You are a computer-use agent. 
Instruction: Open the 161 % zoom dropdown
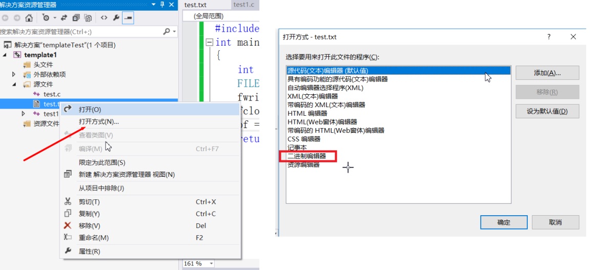pyautogui.click(x=211, y=263)
